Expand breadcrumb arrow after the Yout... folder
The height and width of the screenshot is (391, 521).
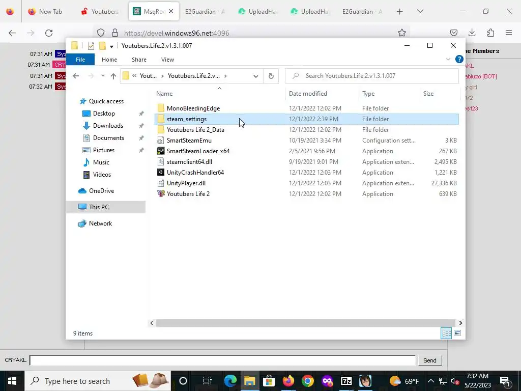(162, 76)
